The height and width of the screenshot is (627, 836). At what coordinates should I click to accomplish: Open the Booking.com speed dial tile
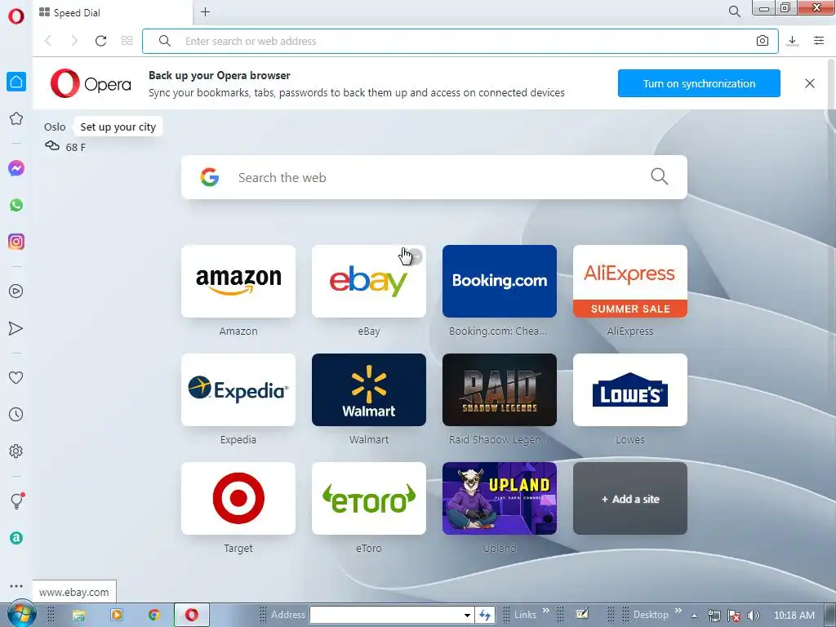click(500, 281)
